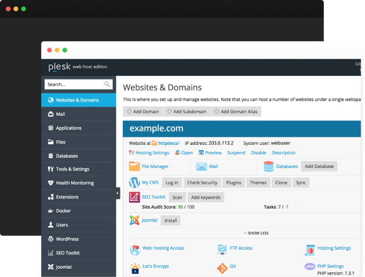
Task: Open the PHP Settings link
Action: [x=330, y=267]
